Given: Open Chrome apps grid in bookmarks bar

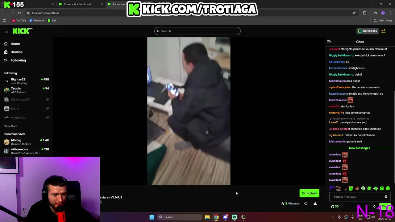Looking at the screenshot, I should point(4,21).
